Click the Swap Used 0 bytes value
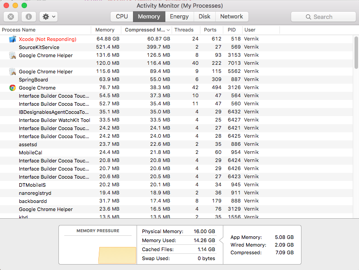Image resolution: width=359 pixels, height=270 pixels. point(206,258)
